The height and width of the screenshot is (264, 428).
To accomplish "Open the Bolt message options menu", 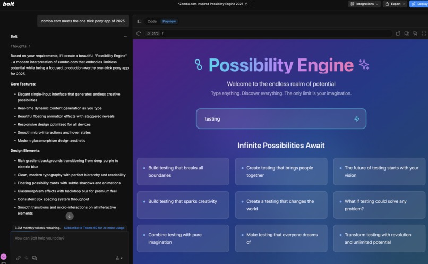I will click(x=126, y=36).
